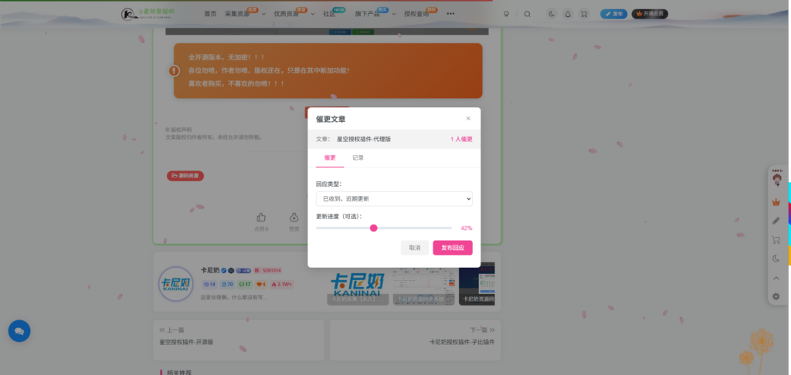The image size is (791, 375).
Task: Open the blue chat bubble button
Action: tap(19, 330)
